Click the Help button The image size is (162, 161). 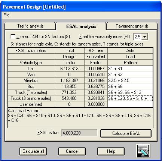pyautogui.click(x=111, y=151)
